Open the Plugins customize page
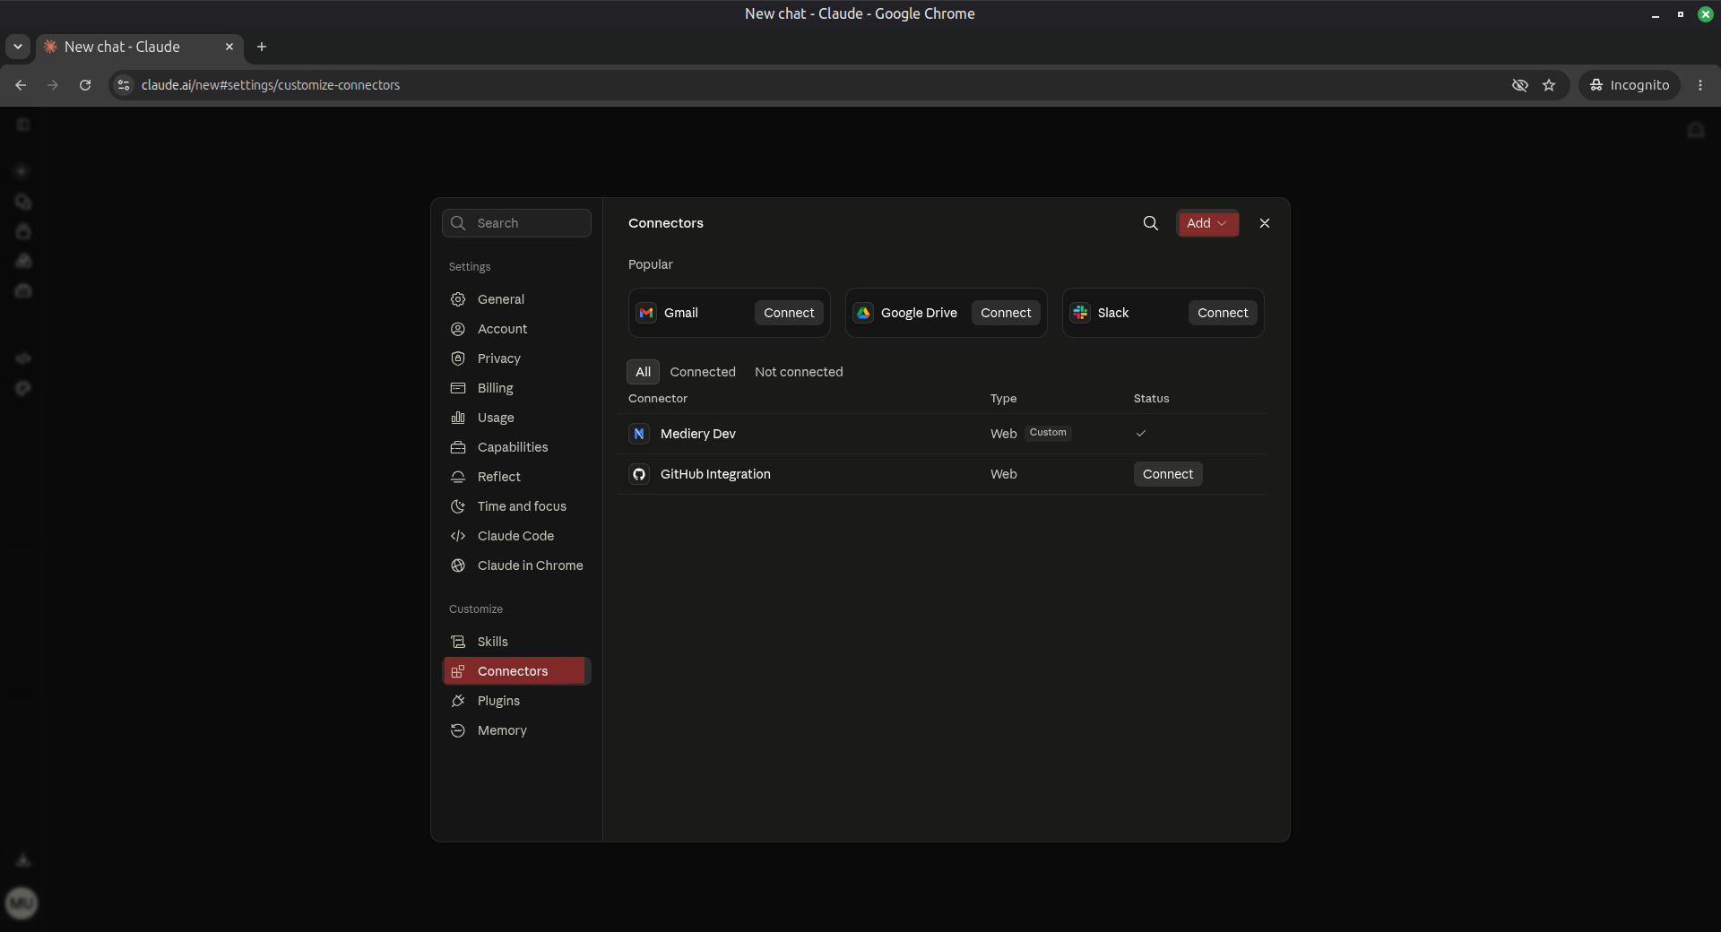This screenshot has width=1721, height=932. click(516, 701)
